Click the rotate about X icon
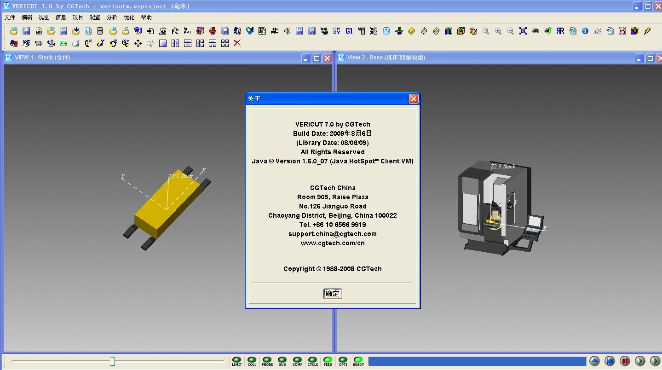This screenshot has height=370, width=662. 88,43
